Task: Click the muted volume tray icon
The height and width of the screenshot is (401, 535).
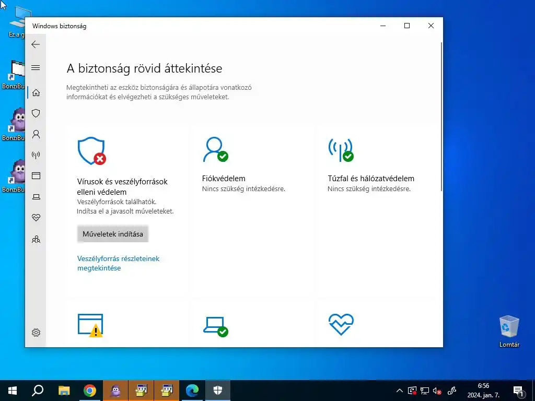Action: tap(437, 391)
